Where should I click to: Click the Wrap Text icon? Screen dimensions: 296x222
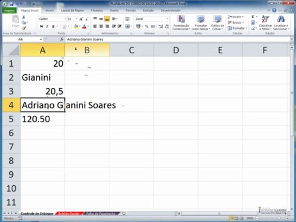[x=127, y=19]
